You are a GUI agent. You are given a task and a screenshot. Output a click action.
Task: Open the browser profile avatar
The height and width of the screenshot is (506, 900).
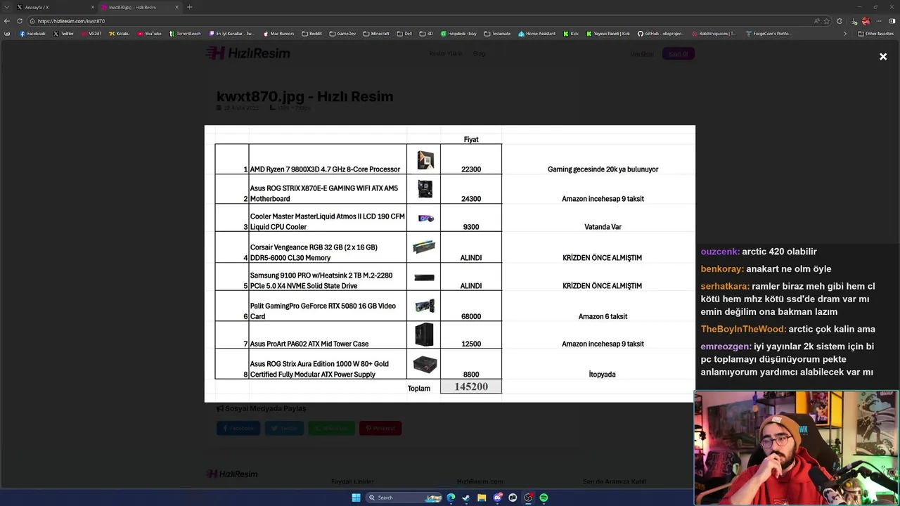tap(866, 21)
